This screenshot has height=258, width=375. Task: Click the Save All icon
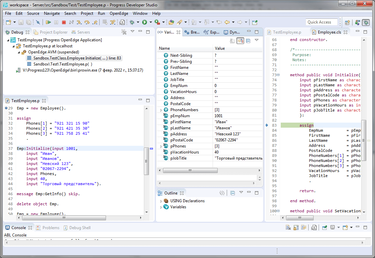tap(29, 22)
